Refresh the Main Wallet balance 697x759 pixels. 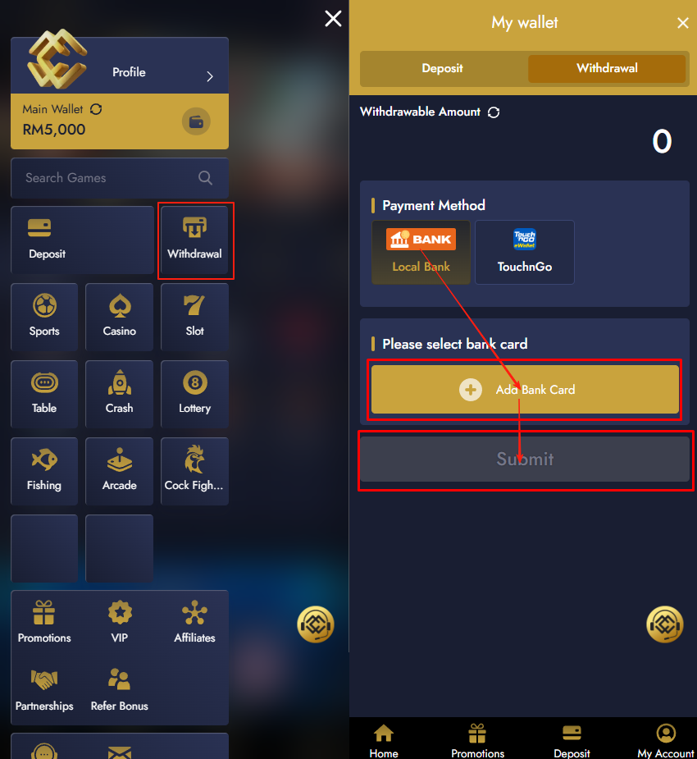click(x=96, y=109)
